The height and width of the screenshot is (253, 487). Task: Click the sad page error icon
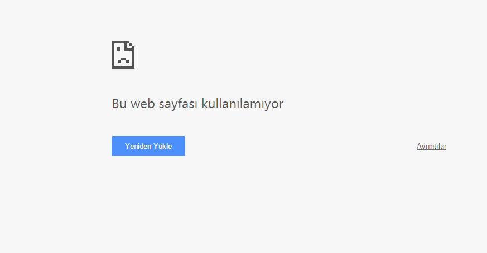click(x=123, y=55)
